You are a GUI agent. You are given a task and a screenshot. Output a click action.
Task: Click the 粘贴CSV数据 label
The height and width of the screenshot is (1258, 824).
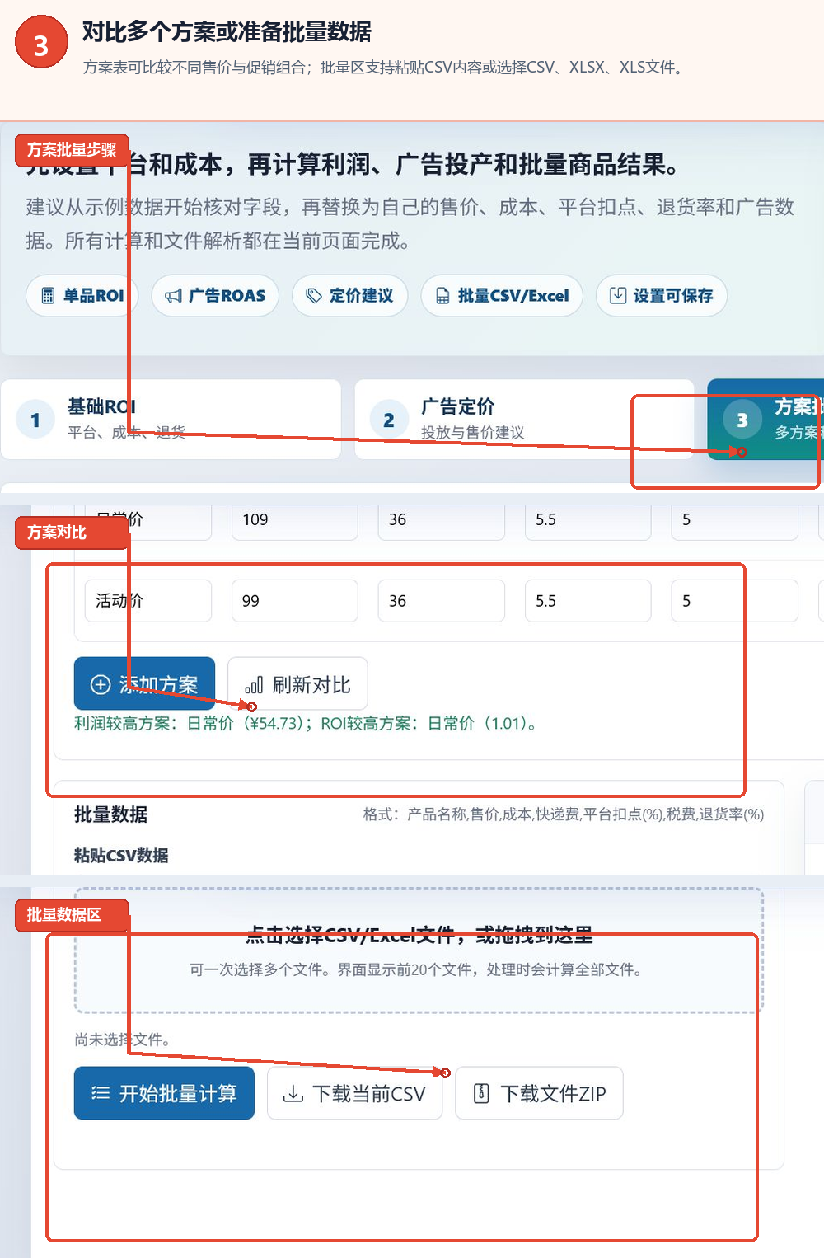(x=121, y=856)
